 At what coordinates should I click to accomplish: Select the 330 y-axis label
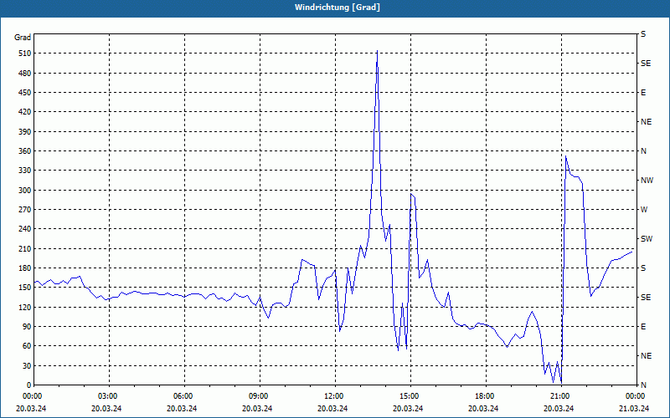(26, 171)
